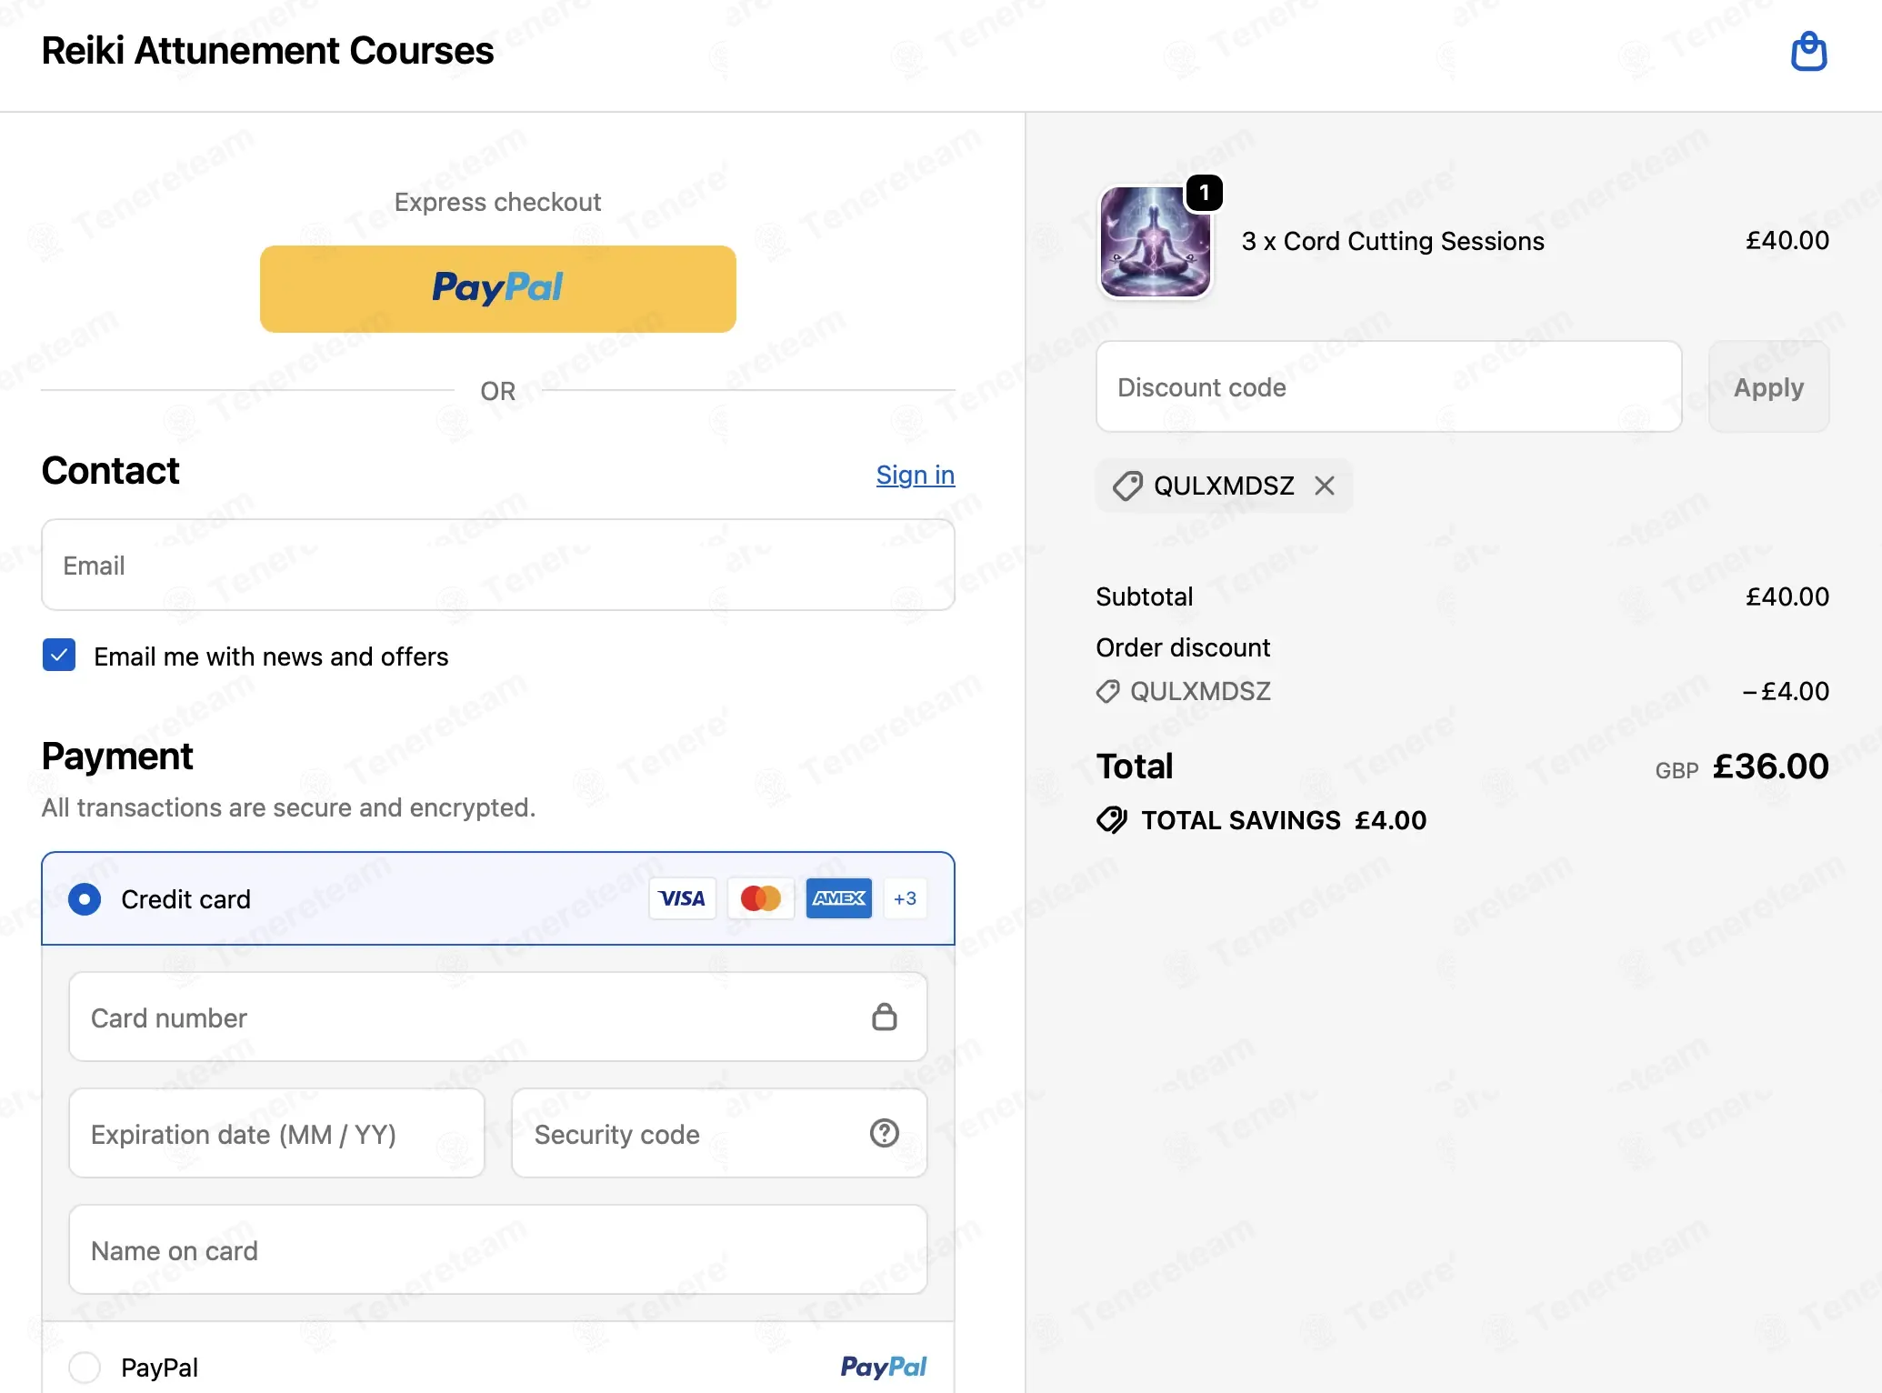Focus the Email input field

point(498,565)
